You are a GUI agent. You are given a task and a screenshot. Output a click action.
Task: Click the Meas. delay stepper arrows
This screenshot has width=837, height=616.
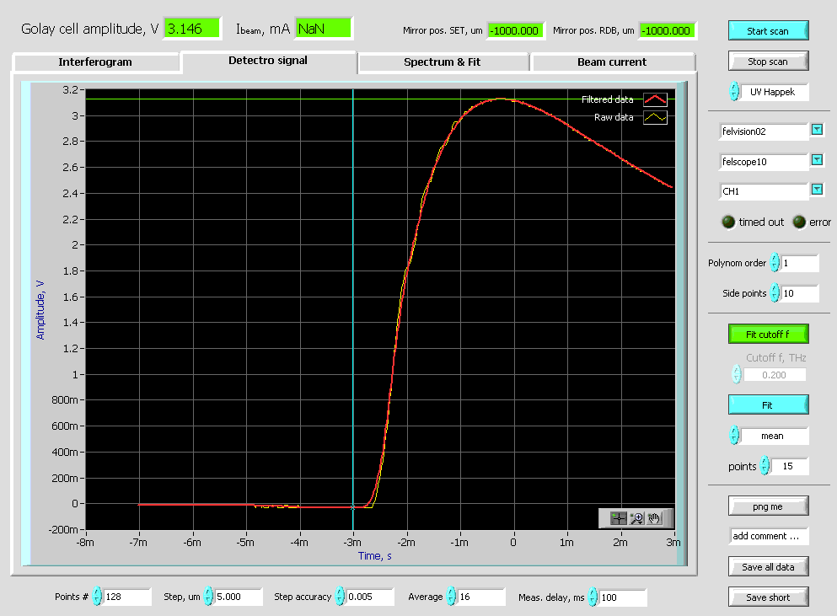[593, 597]
